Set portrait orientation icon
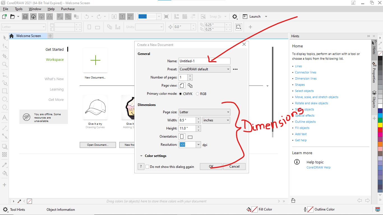 [182, 137]
